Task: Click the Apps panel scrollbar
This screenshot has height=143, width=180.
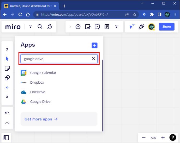Action: coord(103,95)
